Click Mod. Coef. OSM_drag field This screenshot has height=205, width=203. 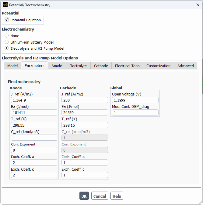tap(135, 113)
